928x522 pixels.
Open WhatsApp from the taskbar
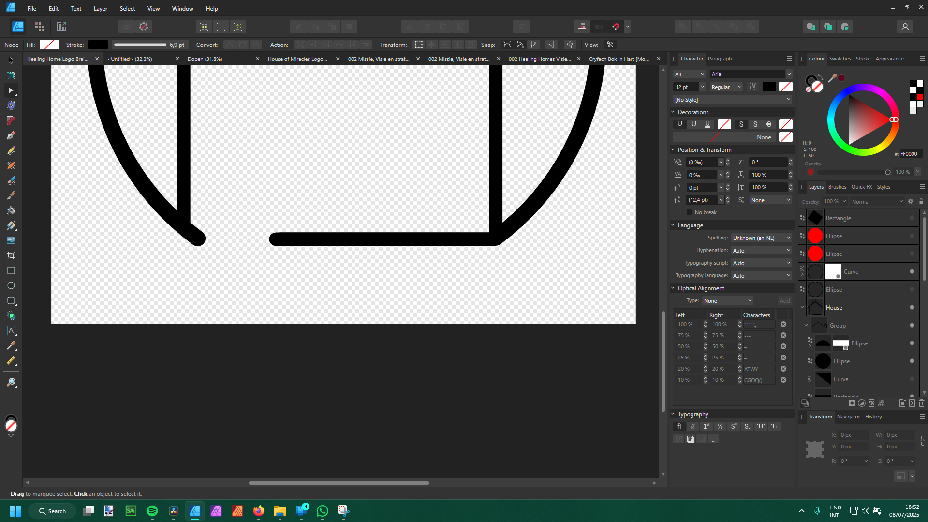pyautogui.click(x=323, y=511)
